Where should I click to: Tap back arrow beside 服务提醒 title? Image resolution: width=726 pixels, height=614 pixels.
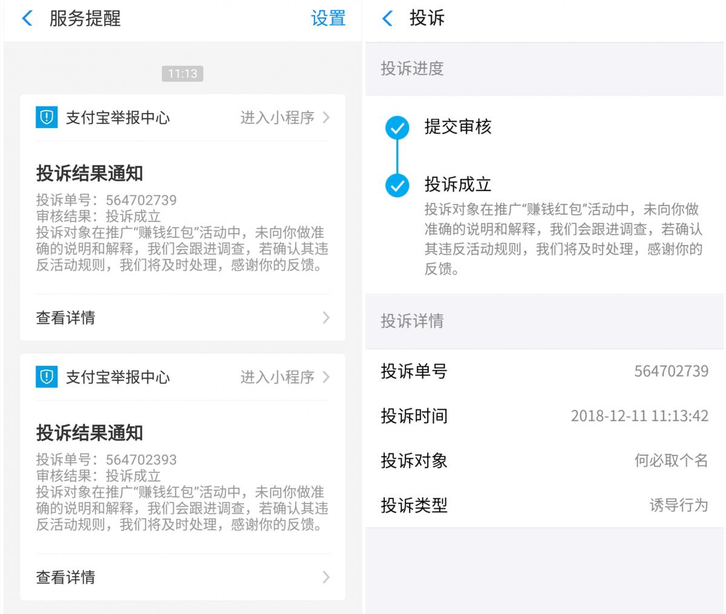(27, 18)
